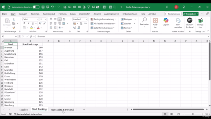Viewport: 211px width, 119px height.
Task: Toggle wrap text icon in Ausrichtung
Action: (x=64, y=19)
